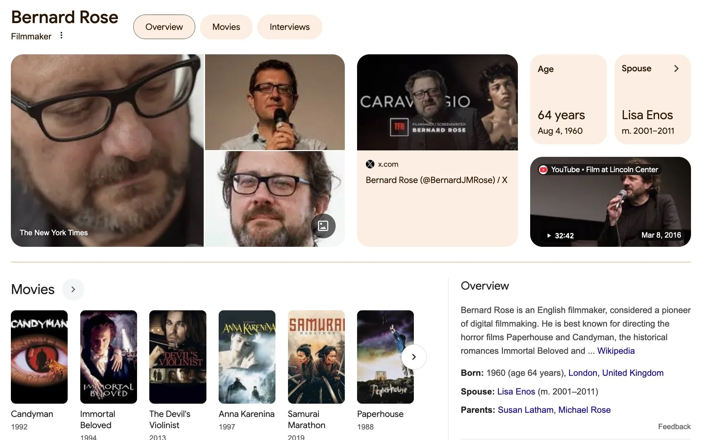Open the three-dot options menu beside Filmmaker

61,35
